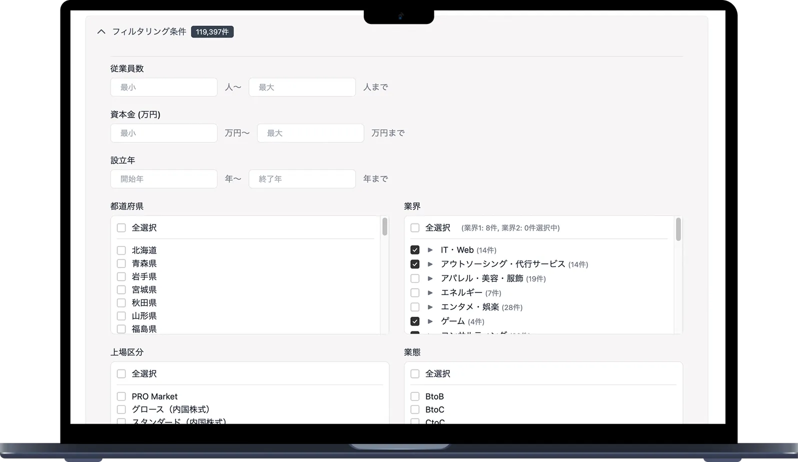This screenshot has height=462, width=798.
Task: Uncheck the ゲーム checkbox
Action: (x=415, y=321)
